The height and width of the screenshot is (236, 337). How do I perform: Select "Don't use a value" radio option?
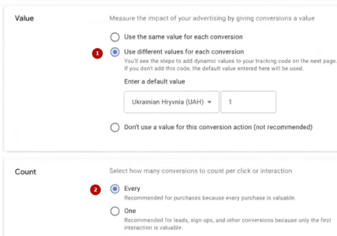(x=115, y=127)
